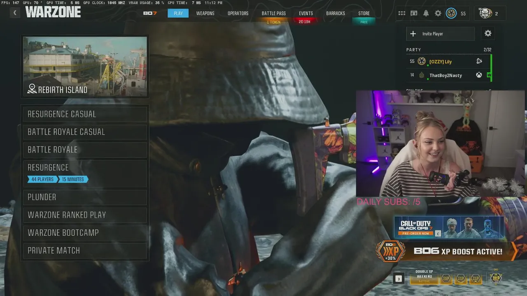
Task: Activate the second 2XP token
Action: [x=461, y=279]
